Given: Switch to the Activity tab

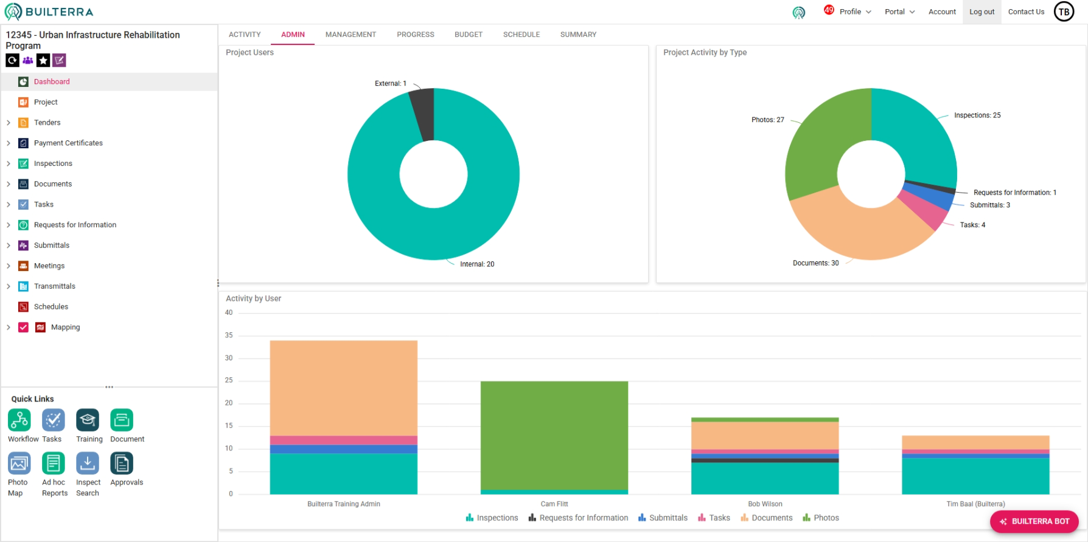Looking at the screenshot, I should [x=245, y=35].
